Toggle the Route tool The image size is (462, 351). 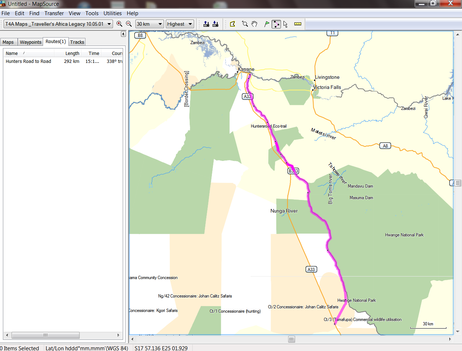[276, 24]
